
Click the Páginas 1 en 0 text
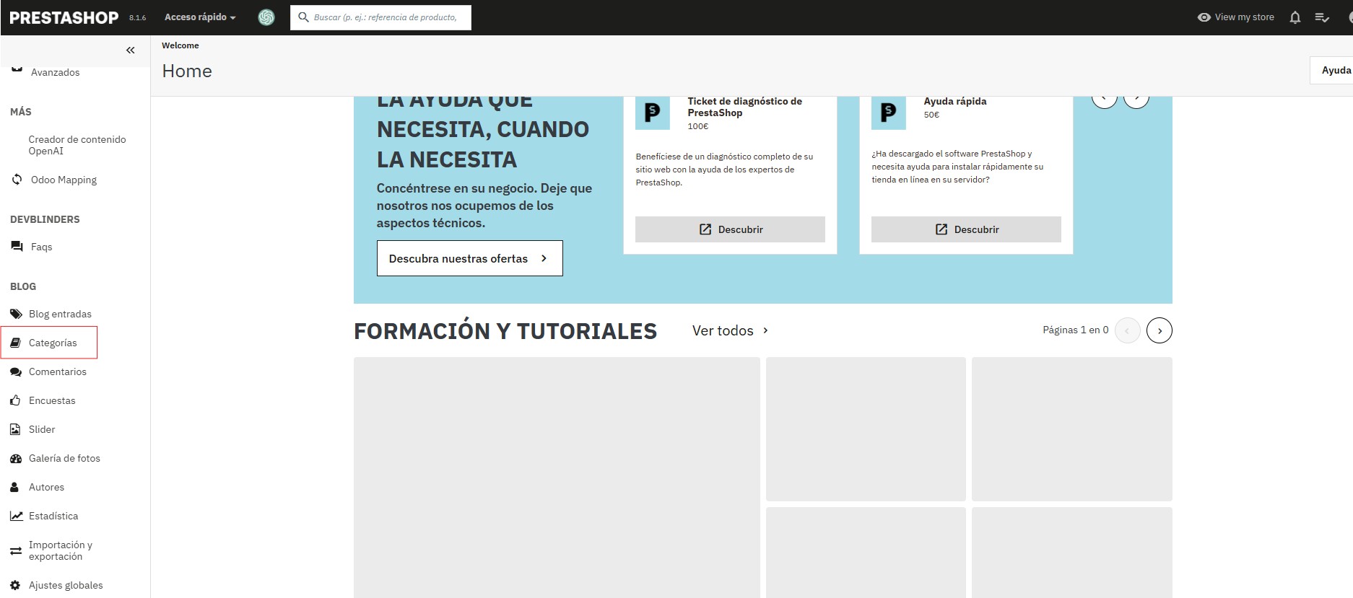[1075, 330]
